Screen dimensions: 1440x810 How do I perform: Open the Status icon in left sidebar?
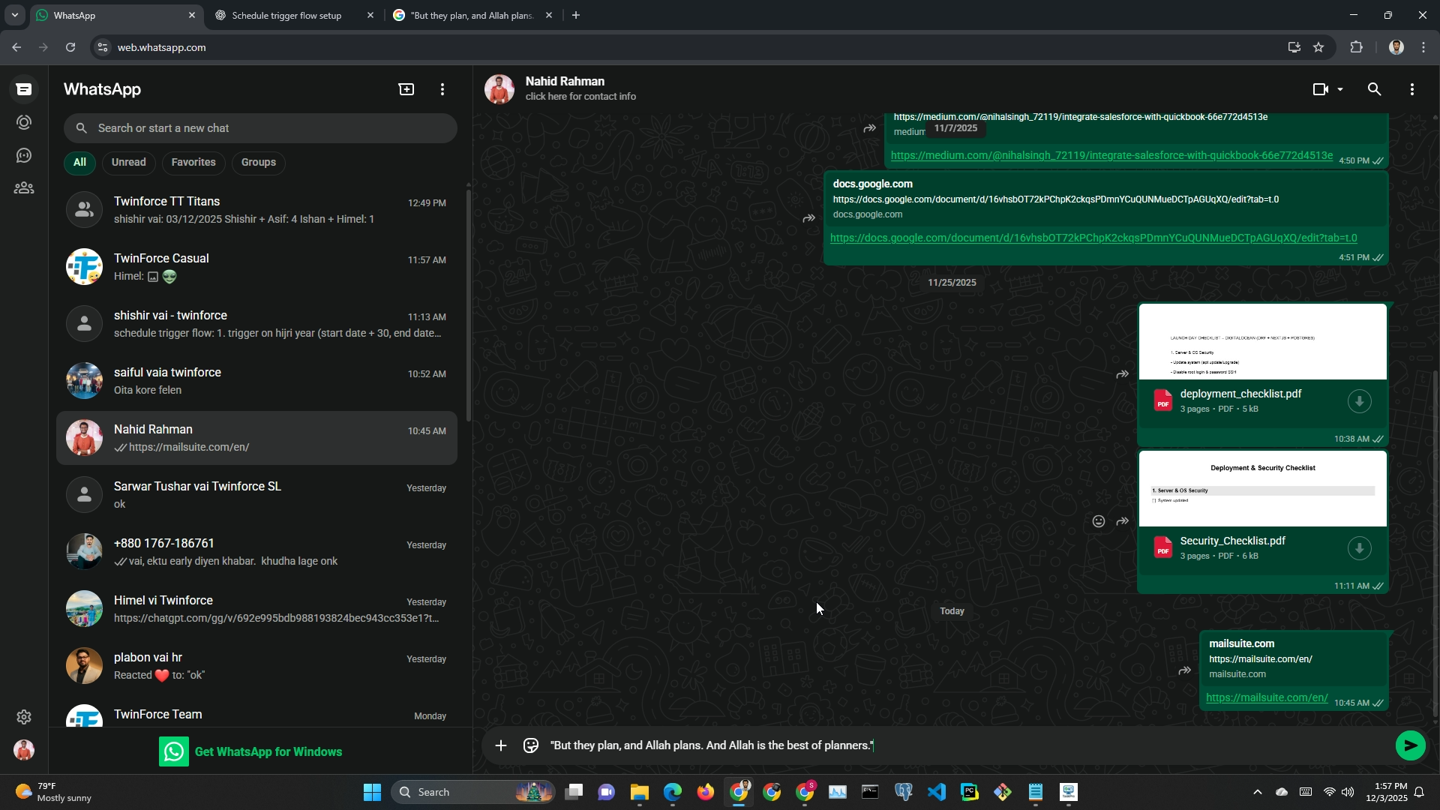(24, 122)
